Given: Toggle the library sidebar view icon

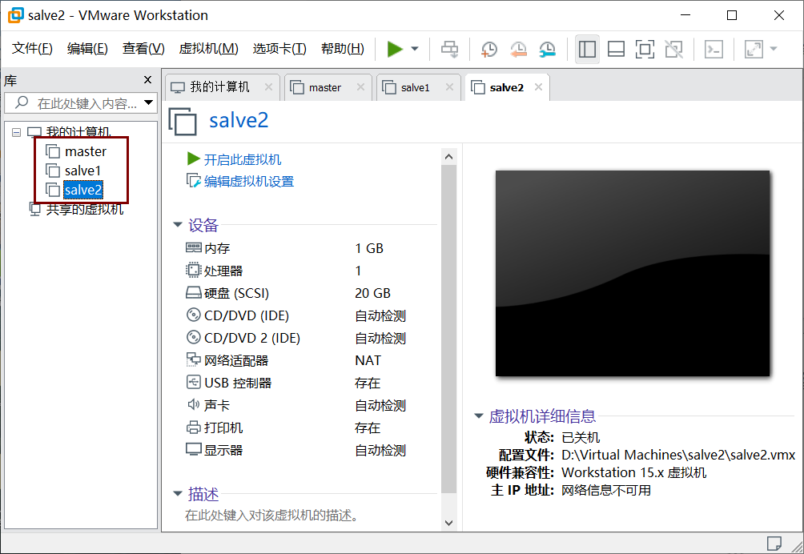Looking at the screenshot, I should pos(587,49).
